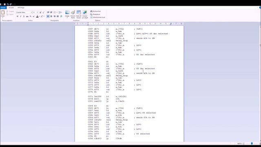
Task: Click the comment '; LD=1 U5 selected'
Action: click(x=145, y=113)
